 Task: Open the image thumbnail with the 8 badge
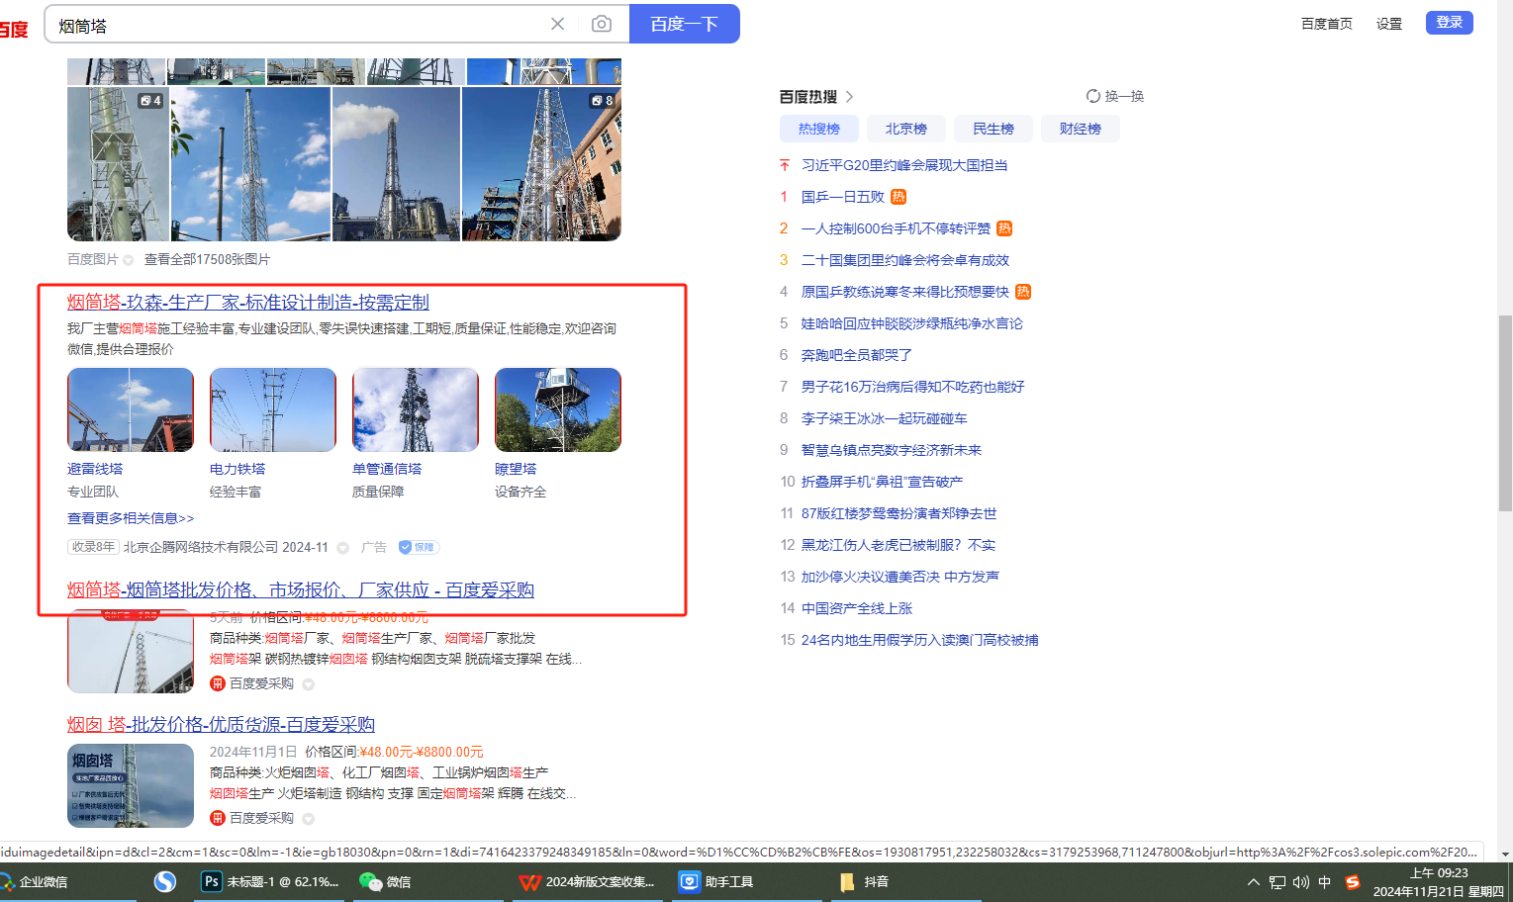541,164
